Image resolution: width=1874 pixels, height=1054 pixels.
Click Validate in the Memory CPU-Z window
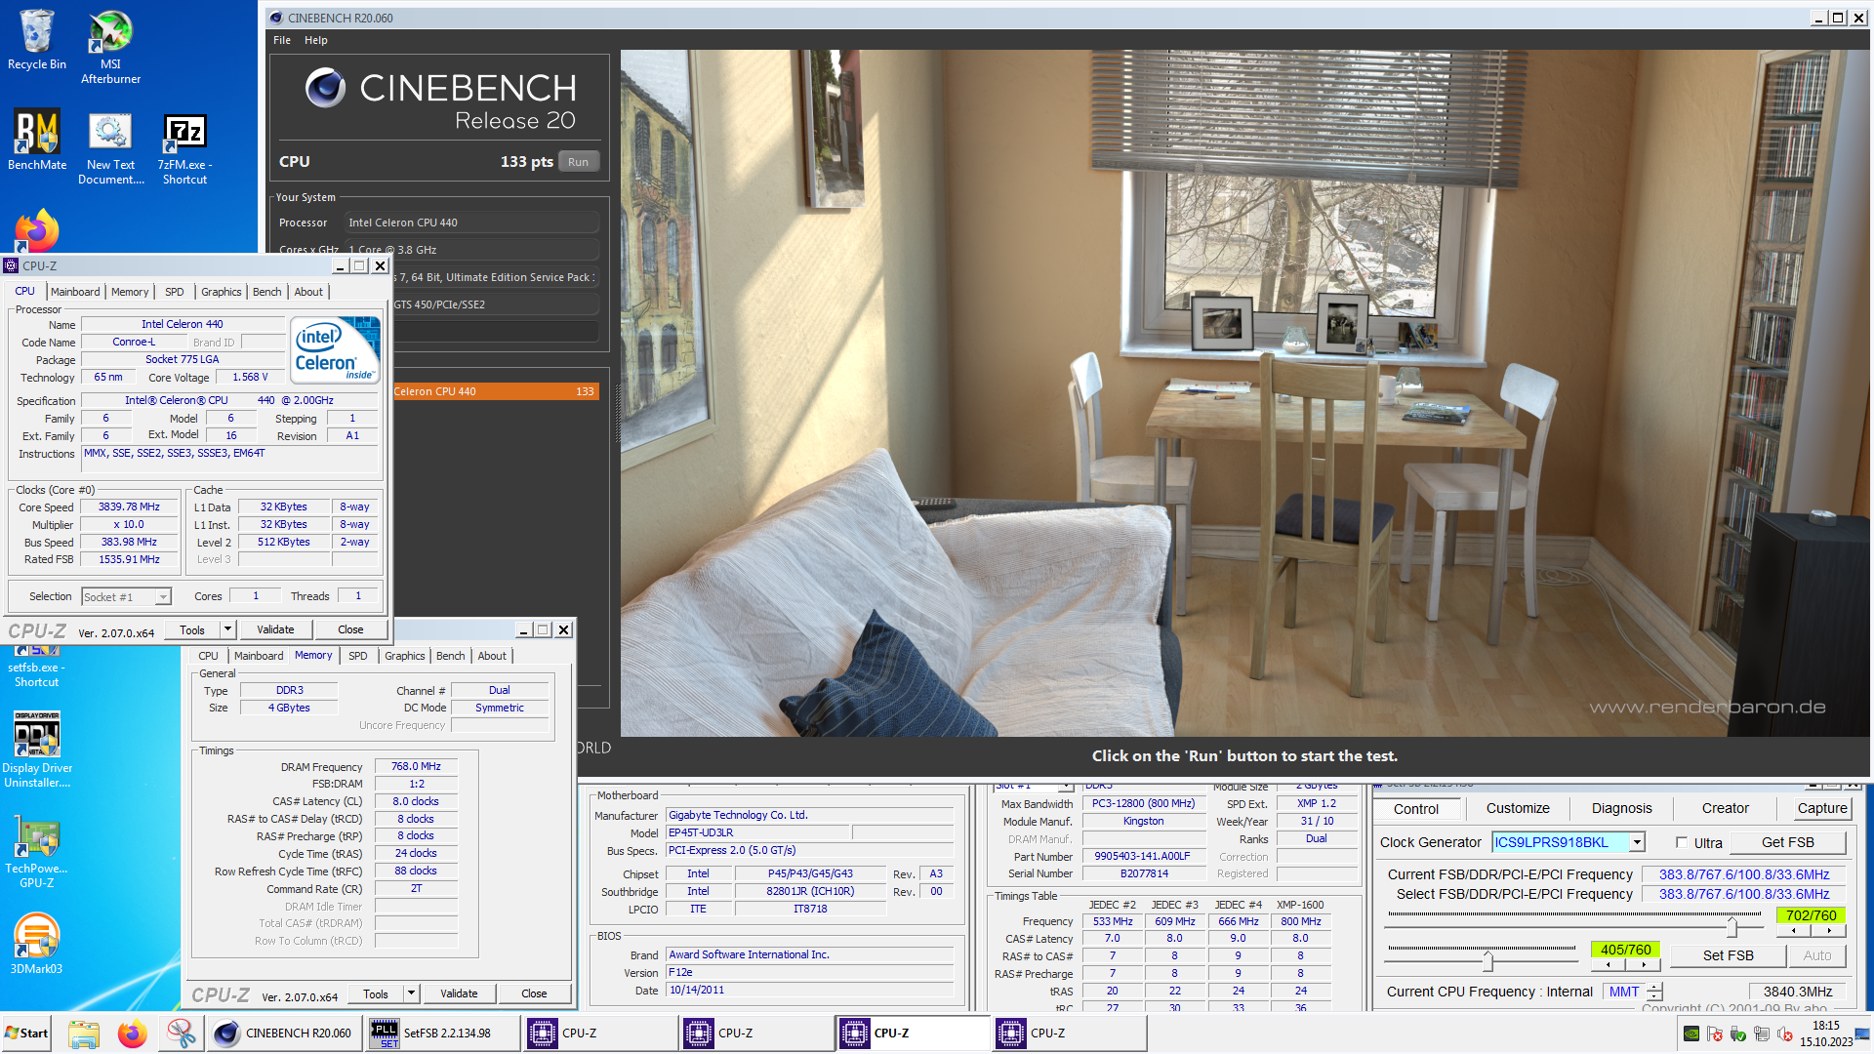(x=459, y=993)
